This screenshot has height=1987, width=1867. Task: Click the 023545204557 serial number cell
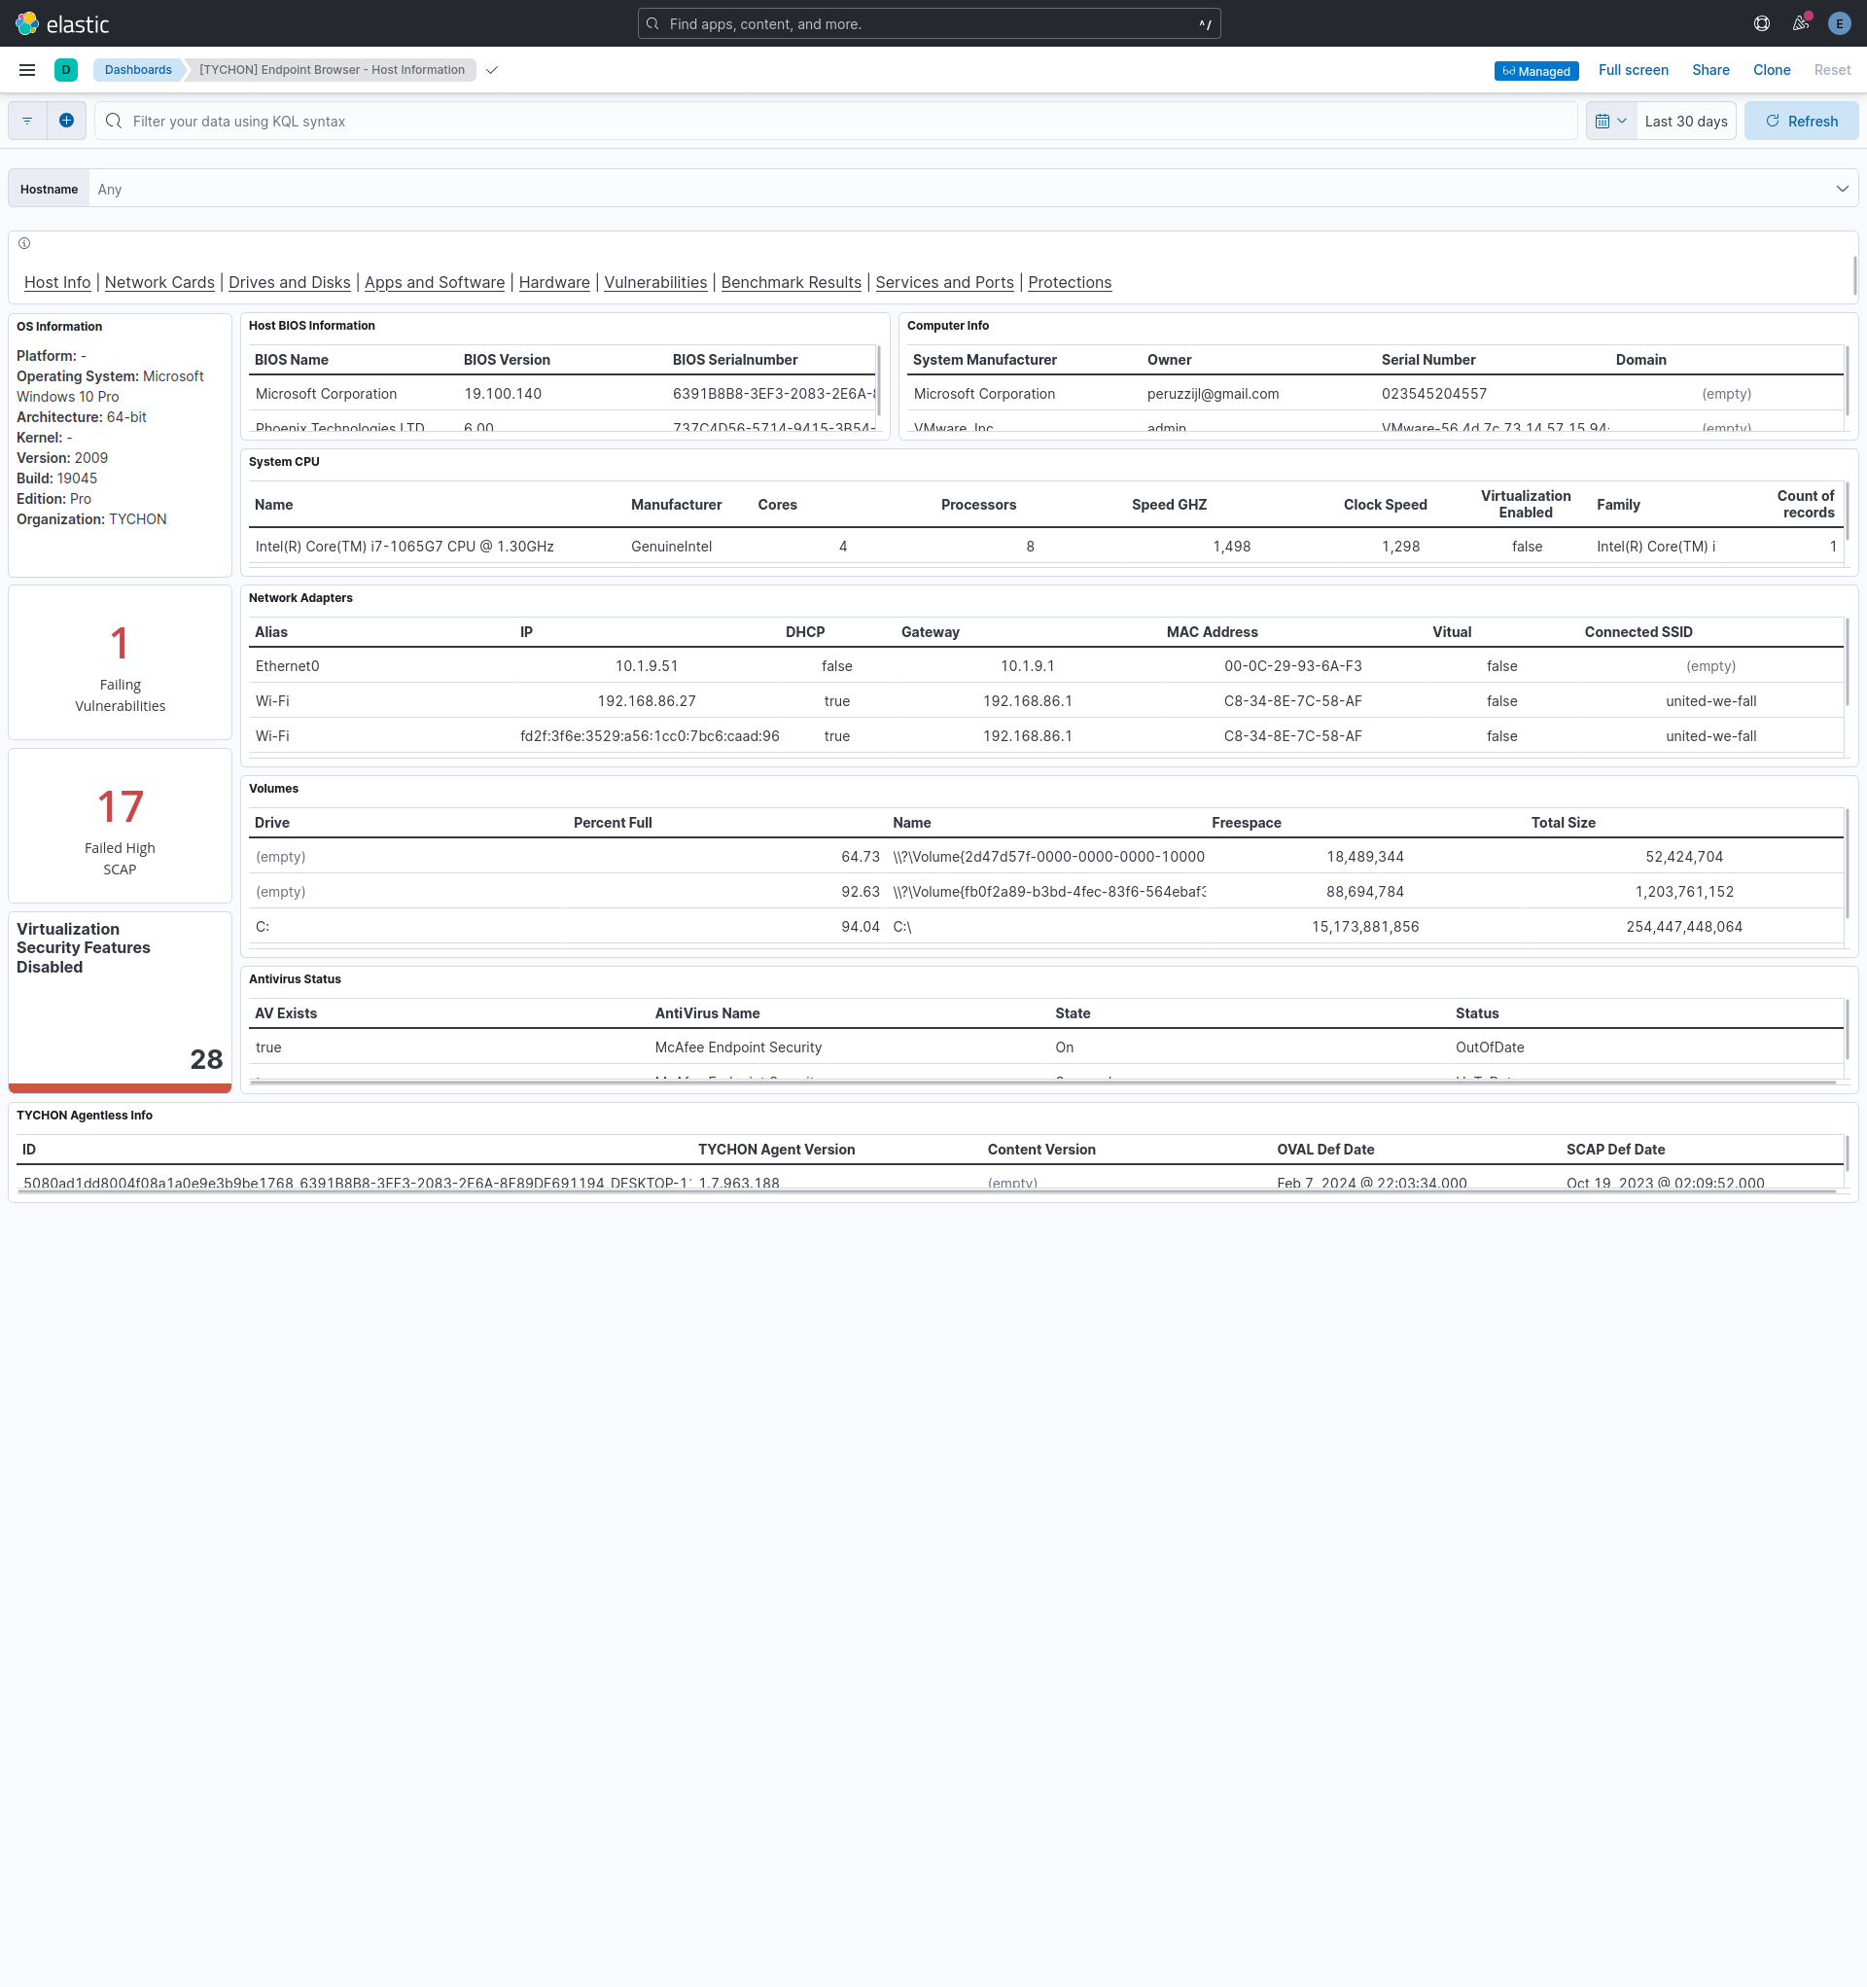(1434, 394)
